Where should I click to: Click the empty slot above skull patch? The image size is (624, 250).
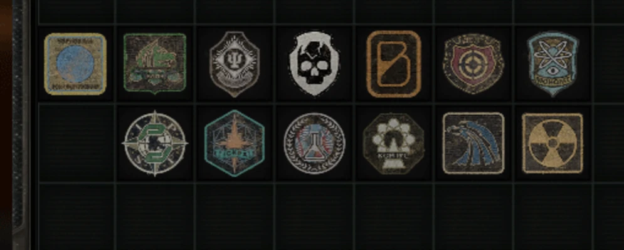click(314, 11)
